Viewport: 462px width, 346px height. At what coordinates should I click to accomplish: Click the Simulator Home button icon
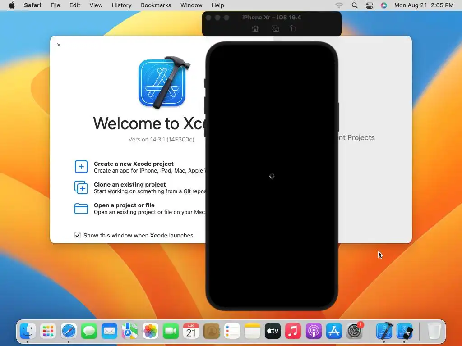tap(255, 28)
